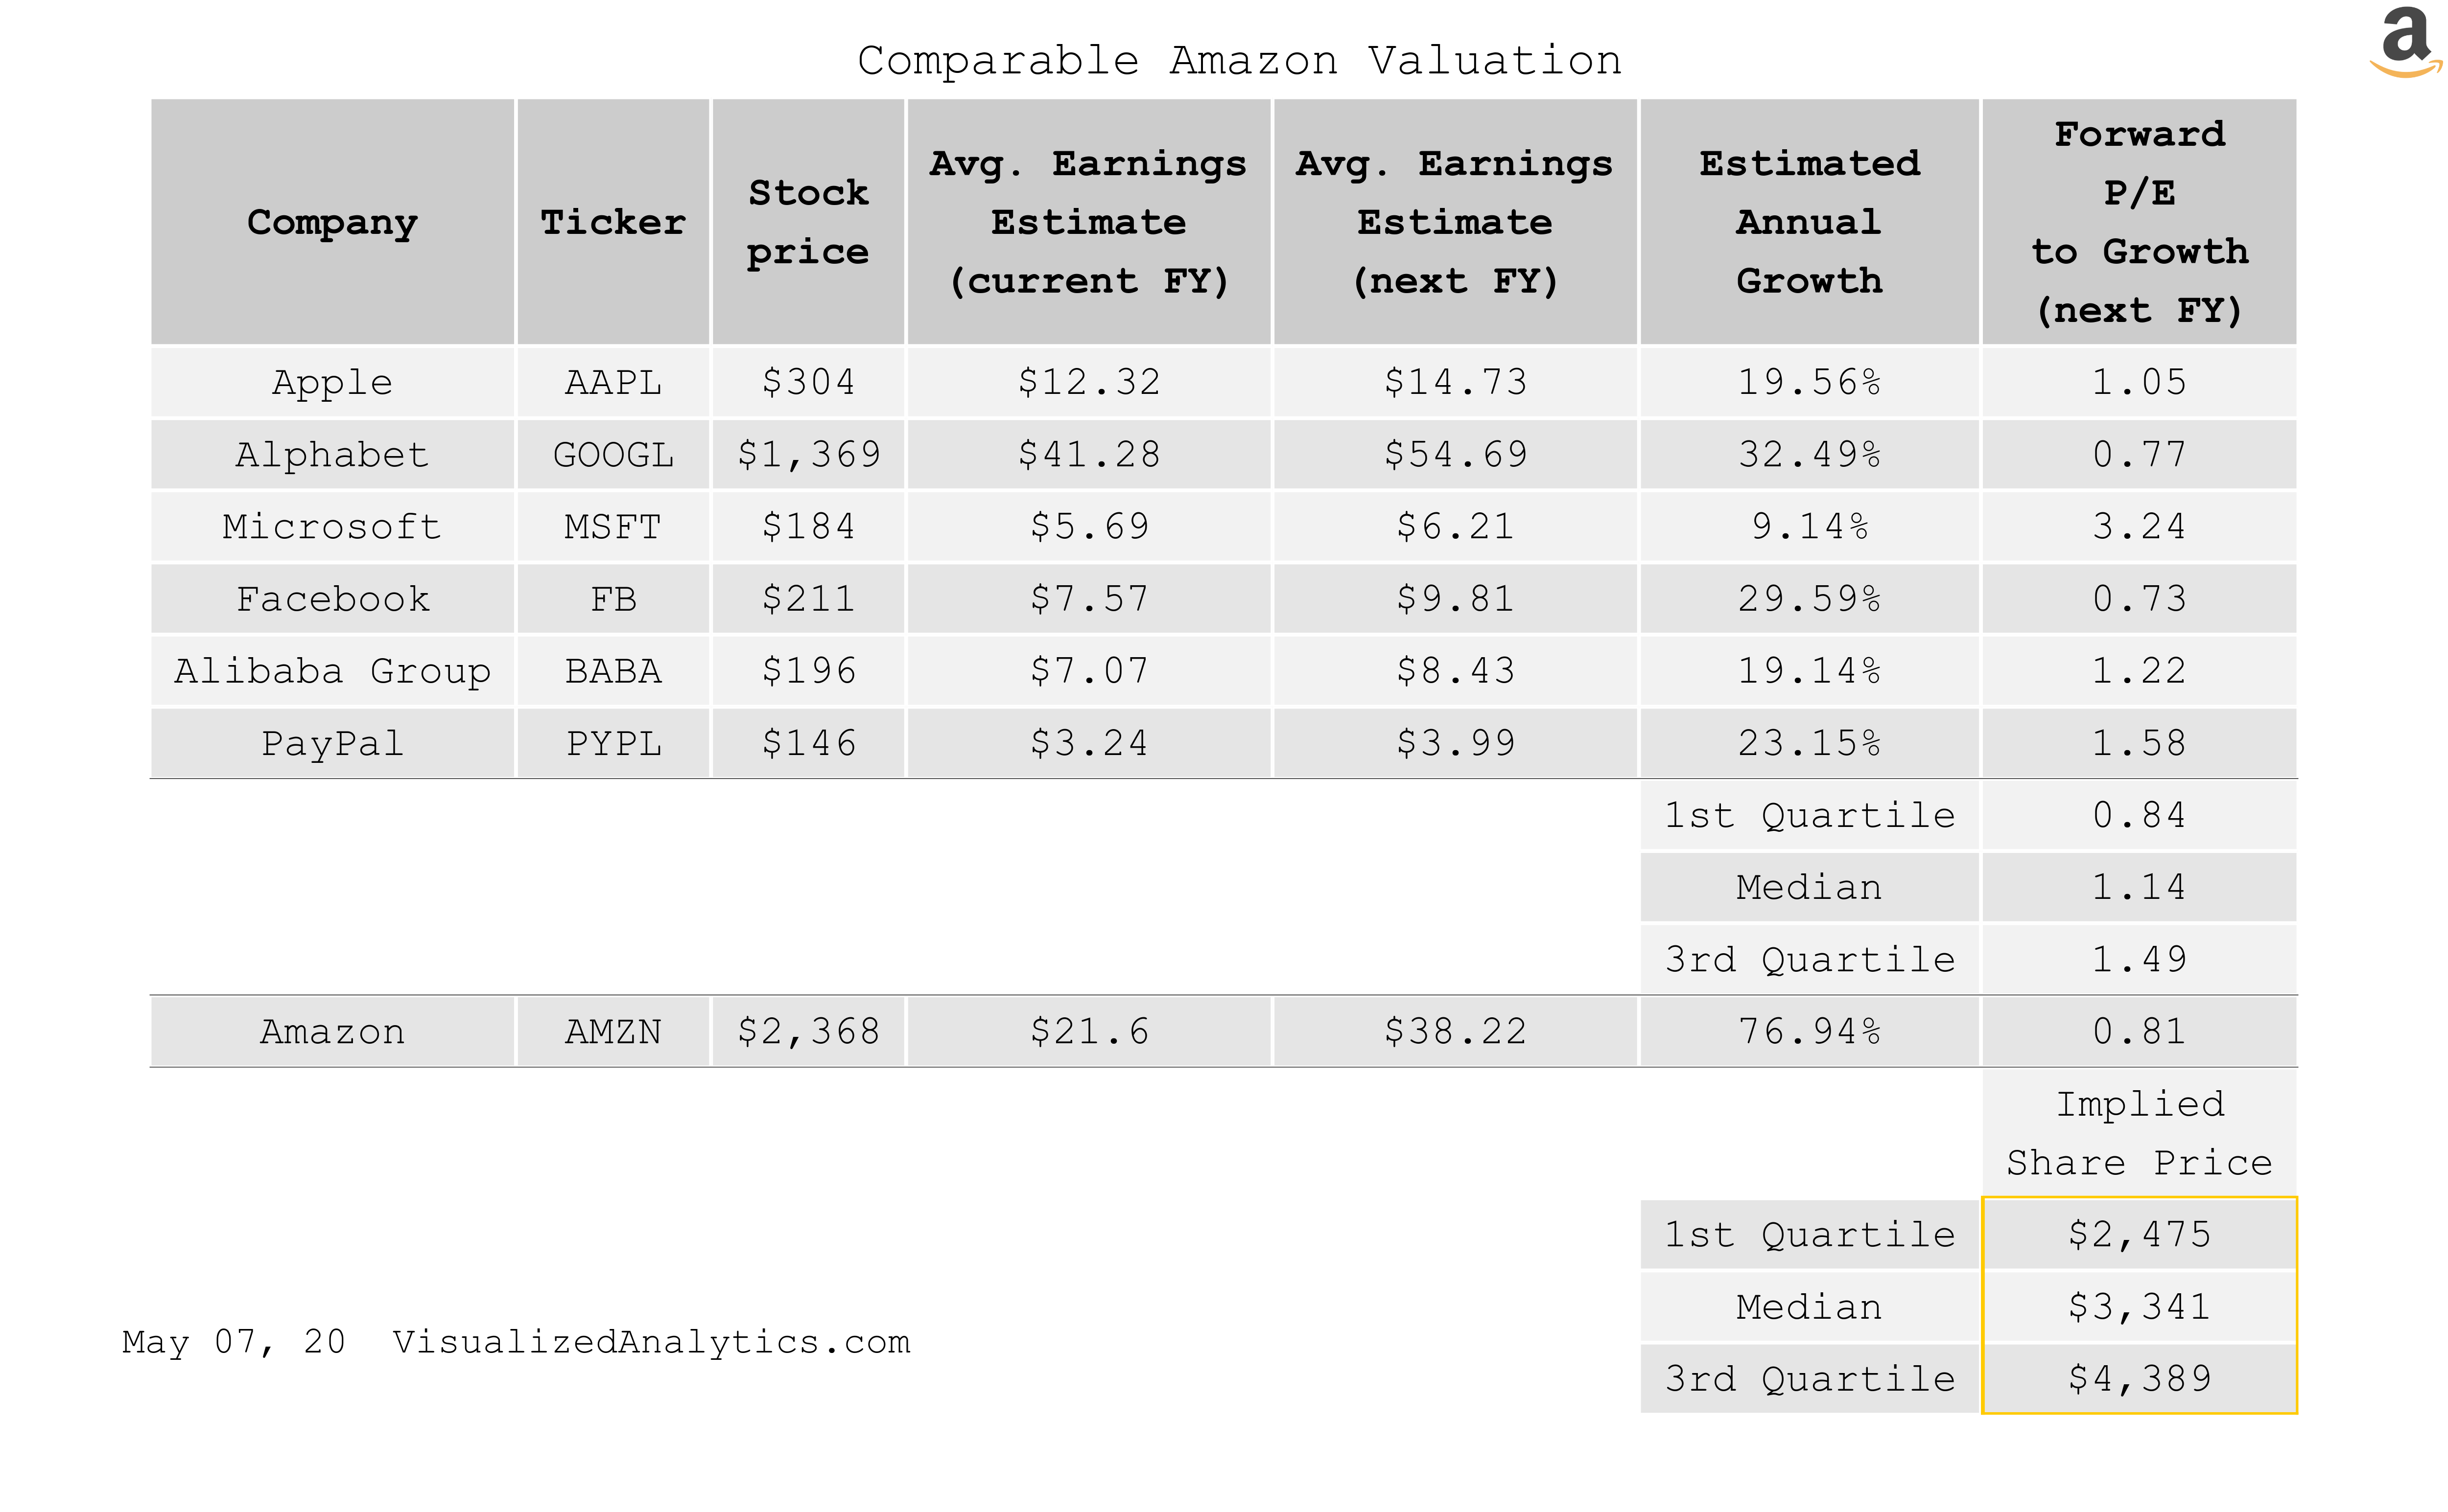Screen dimensions: 2448x1512
Task: Click the May 07, 20 date text
Action: click(234, 1342)
